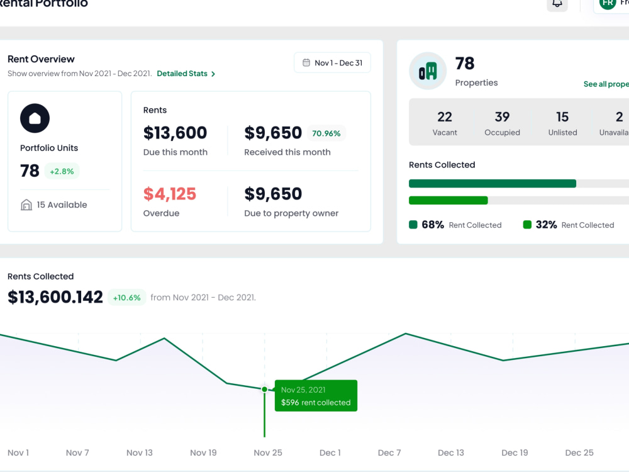Click the $13,600.142 total collected

(55, 298)
